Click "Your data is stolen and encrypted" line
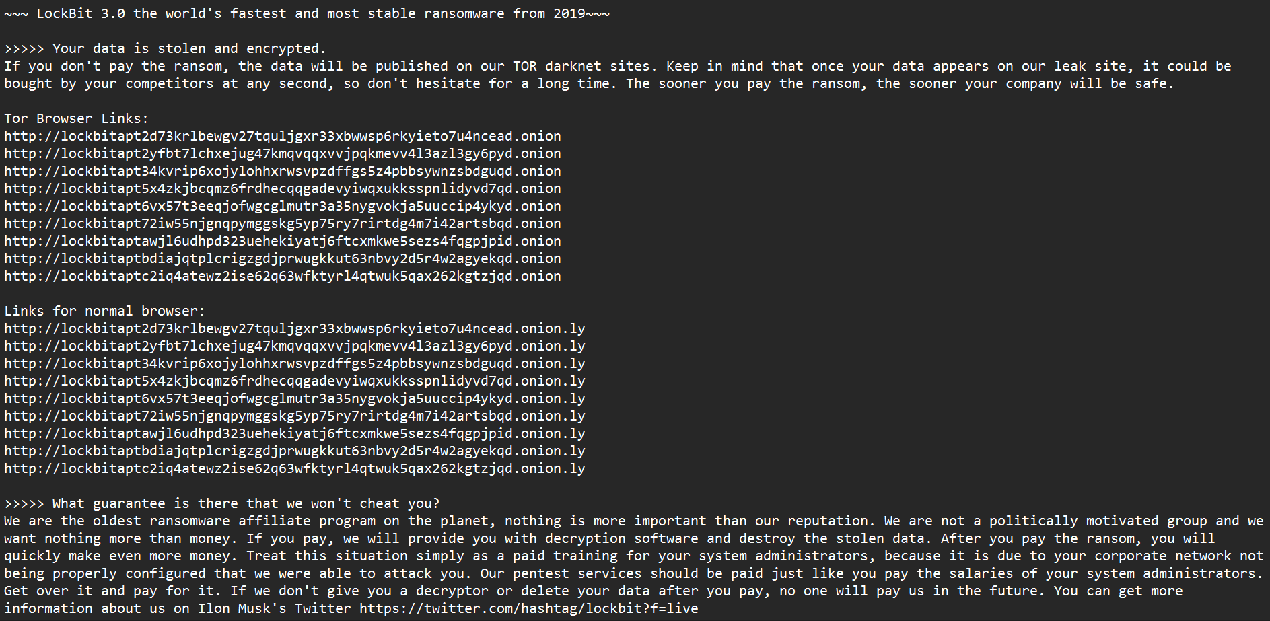Screen dimensions: 1270x621 (x=188, y=48)
